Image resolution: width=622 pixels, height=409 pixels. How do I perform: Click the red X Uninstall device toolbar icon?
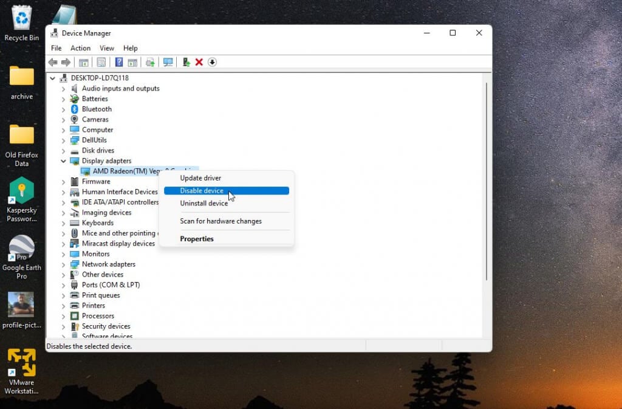point(199,62)
